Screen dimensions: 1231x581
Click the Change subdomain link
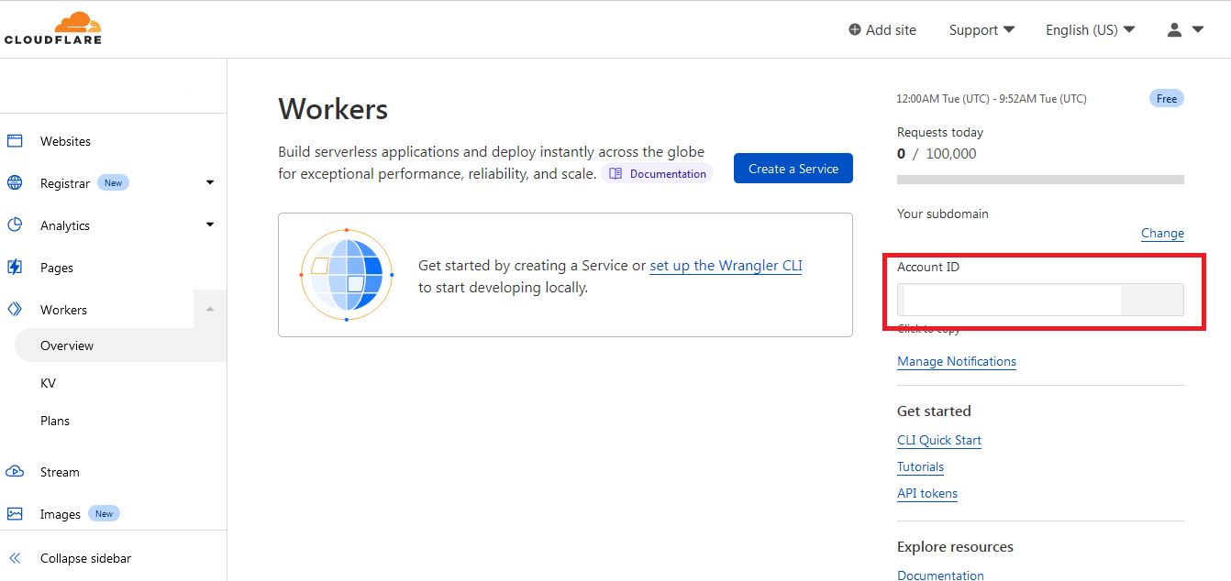(x=1162, y=234)
